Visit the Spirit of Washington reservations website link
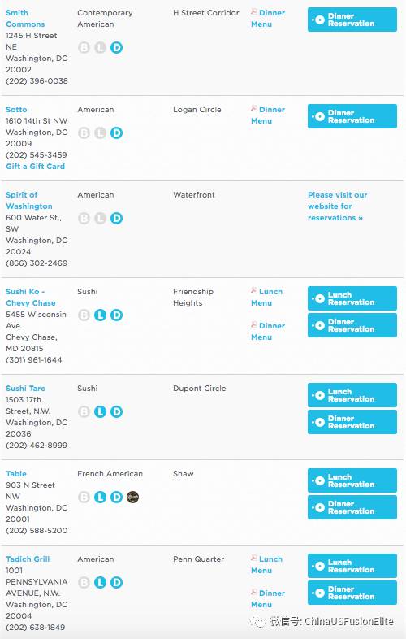This screenshot has width=406, height=639. tap(337, 206)
